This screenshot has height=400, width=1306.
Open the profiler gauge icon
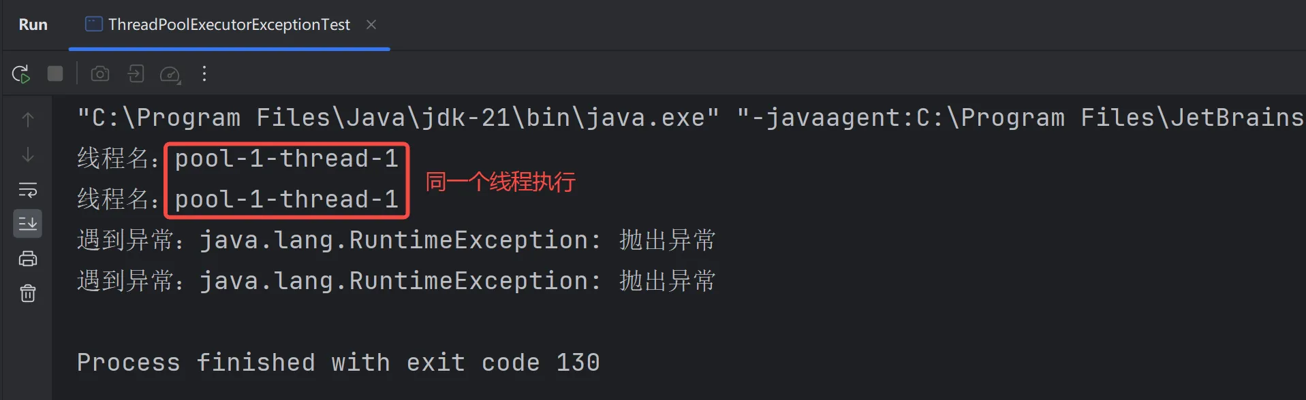170,74
